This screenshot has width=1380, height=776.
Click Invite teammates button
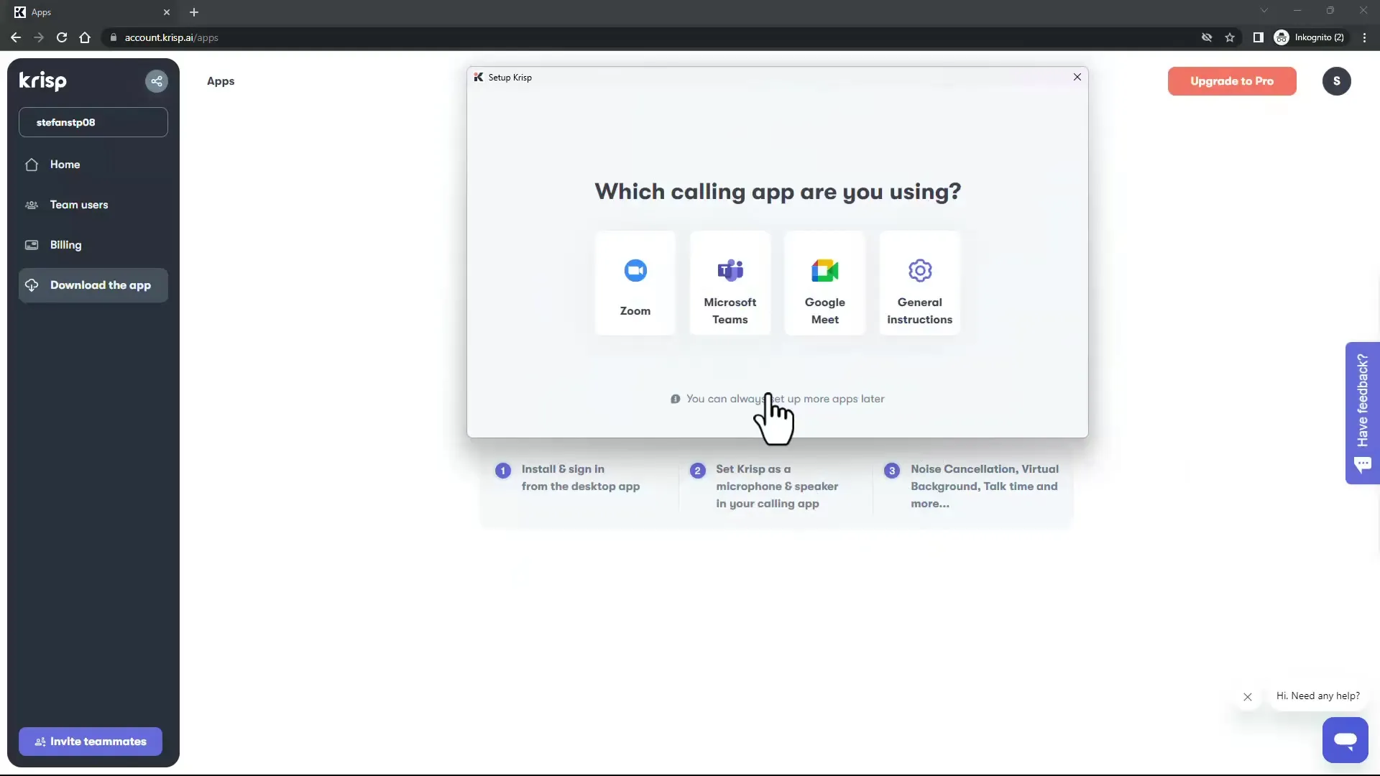(91, 742)
